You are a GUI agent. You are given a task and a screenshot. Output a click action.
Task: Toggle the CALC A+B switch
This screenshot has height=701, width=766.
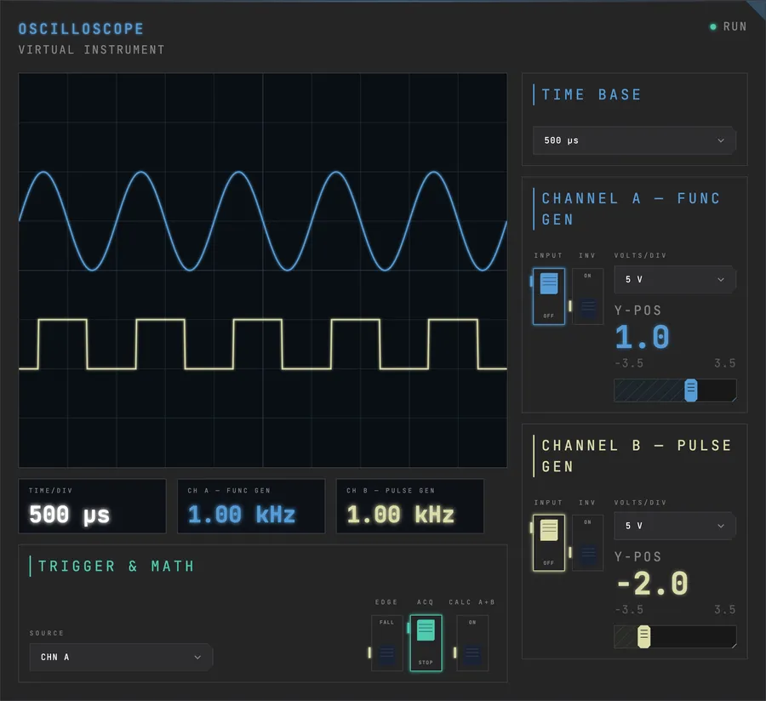[x=472, y=643]
